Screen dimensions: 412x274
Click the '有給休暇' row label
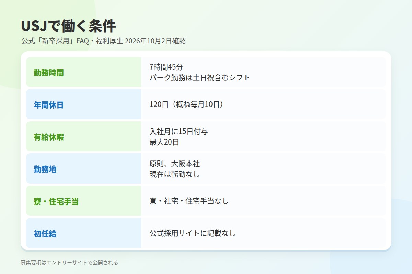[x=49, y=137]
